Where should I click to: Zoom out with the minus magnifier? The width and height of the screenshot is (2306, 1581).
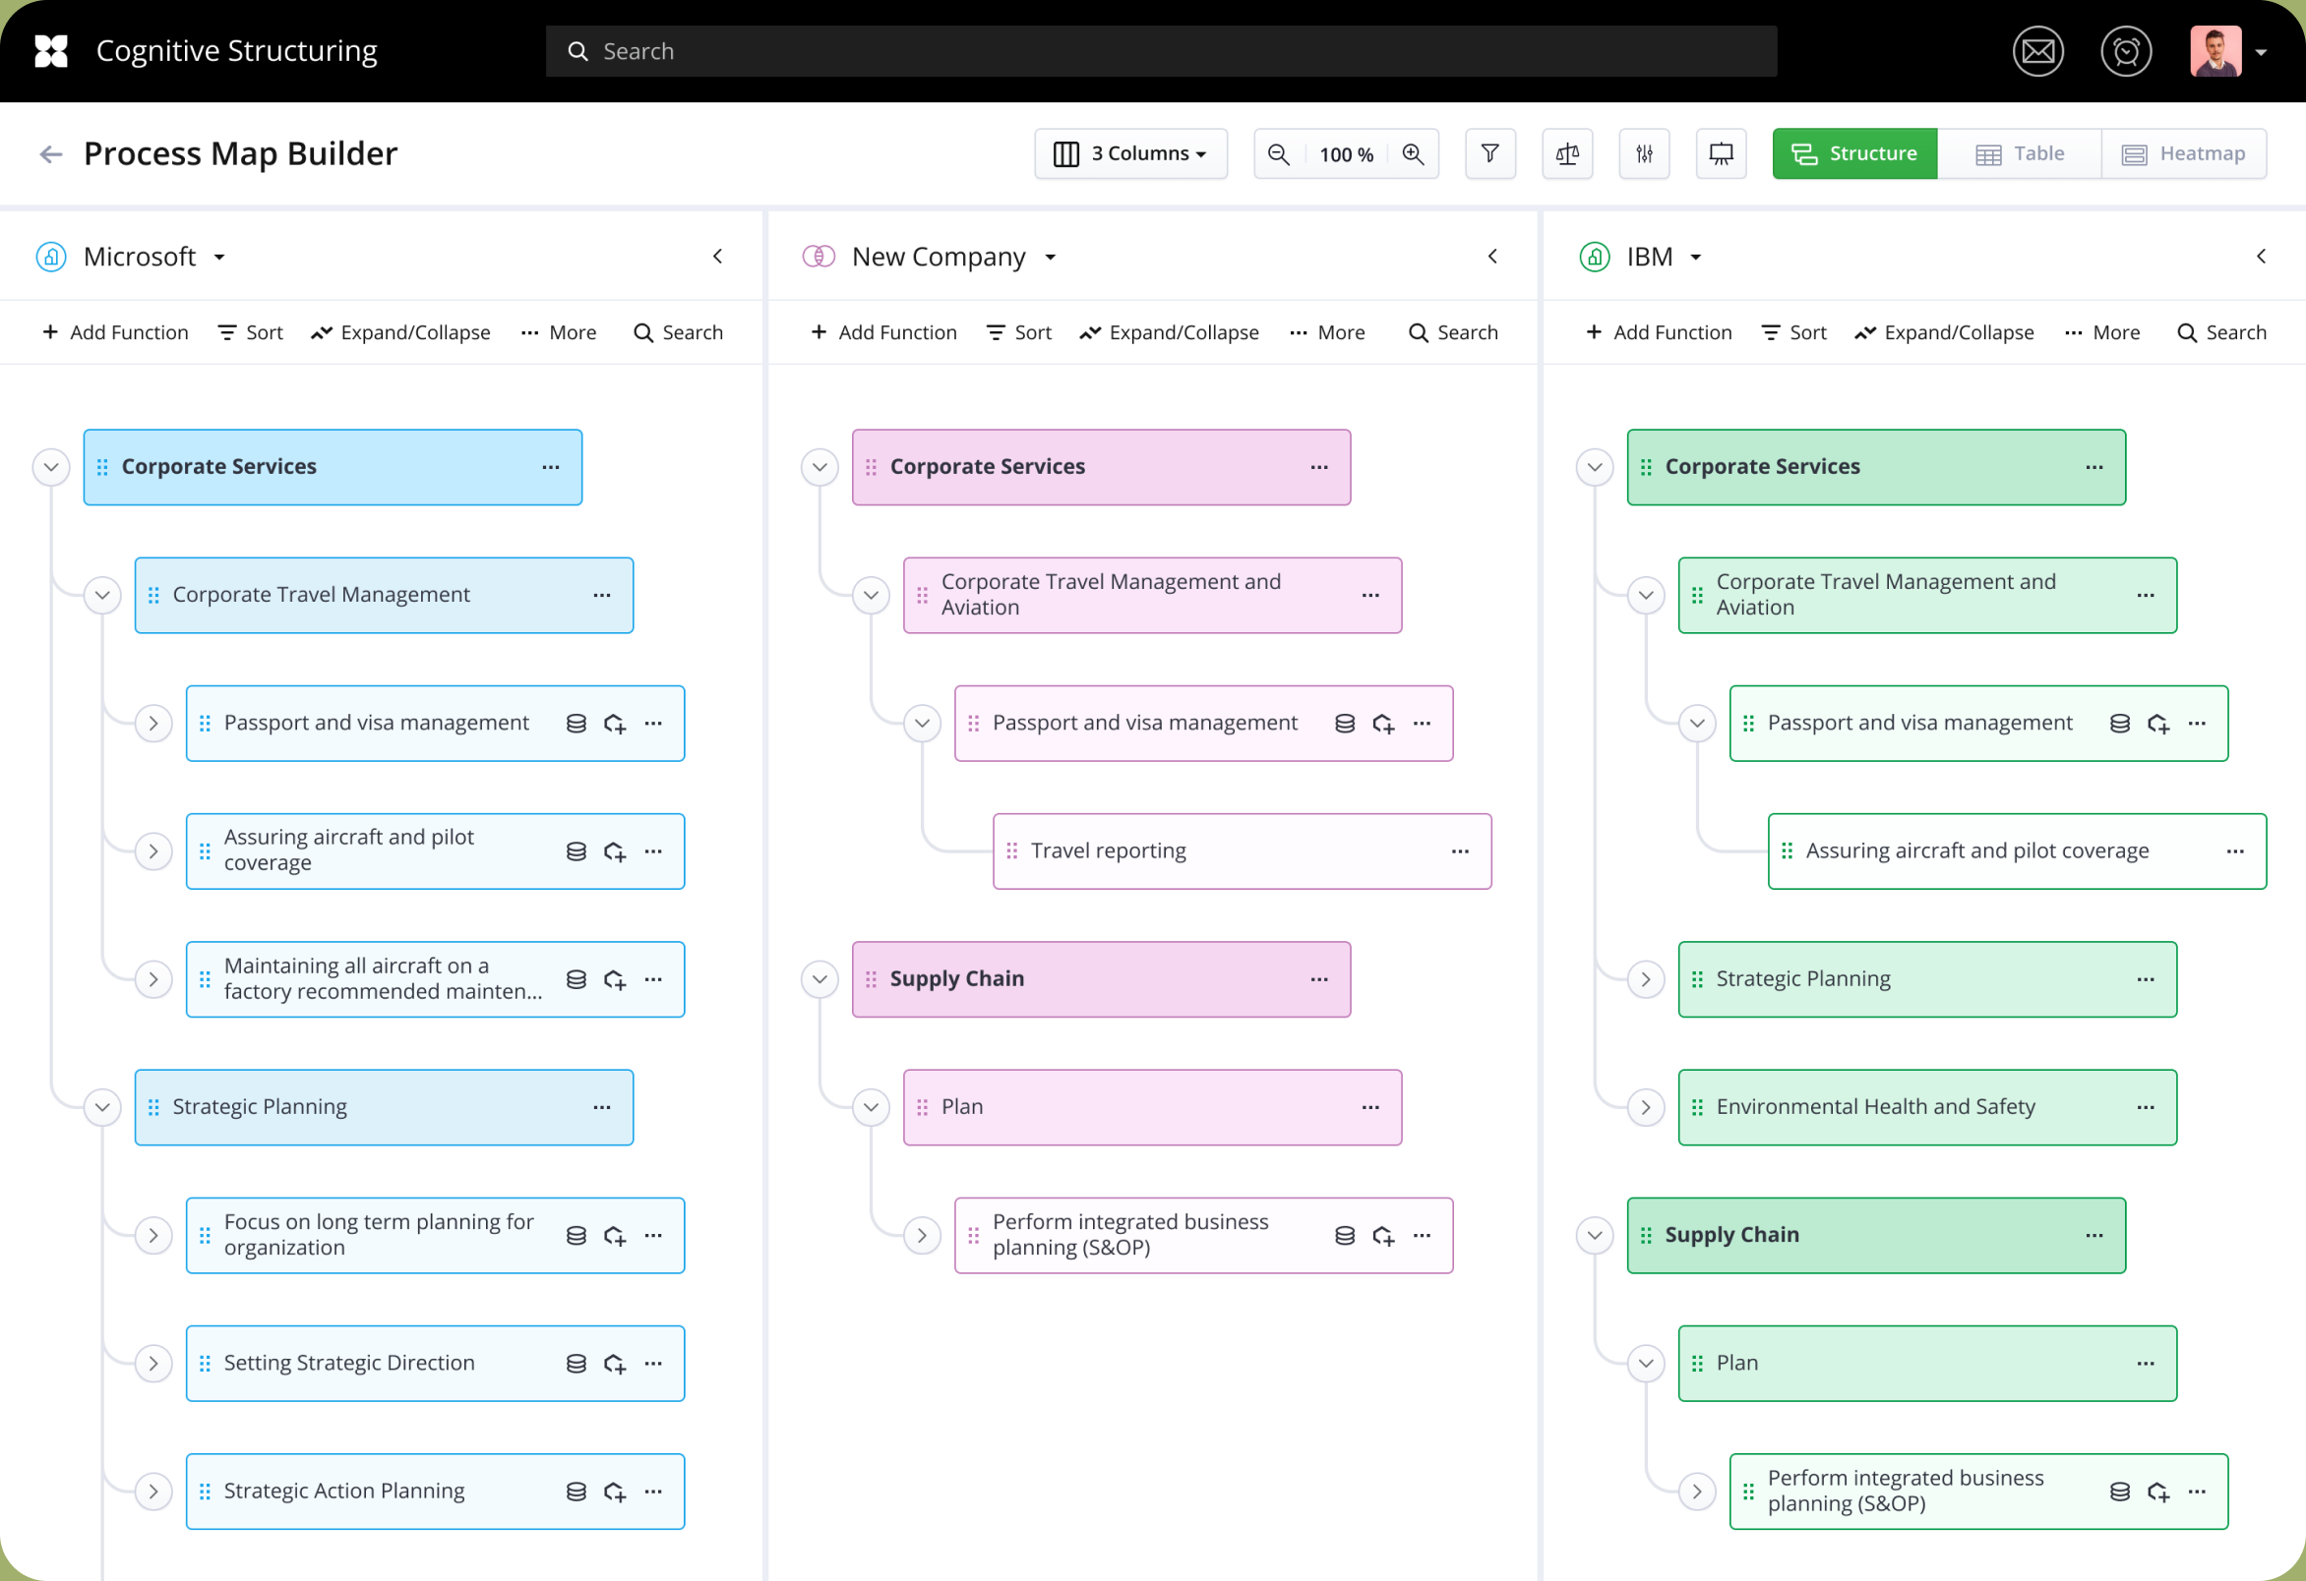tap(1279, 153)
